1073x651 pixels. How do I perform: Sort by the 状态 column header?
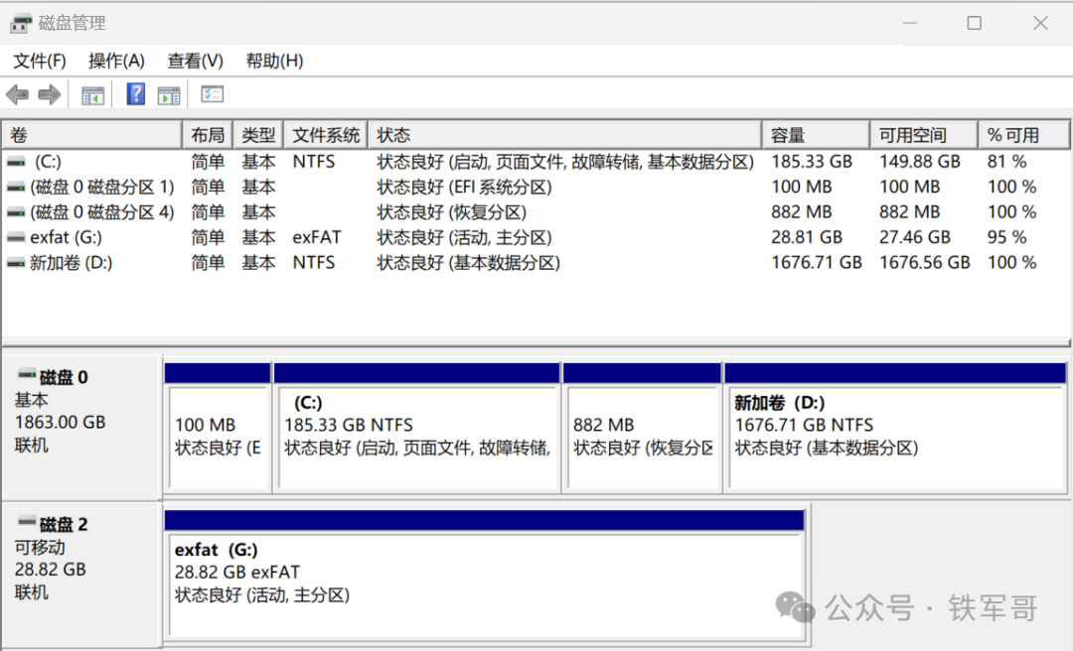point(565,135)
